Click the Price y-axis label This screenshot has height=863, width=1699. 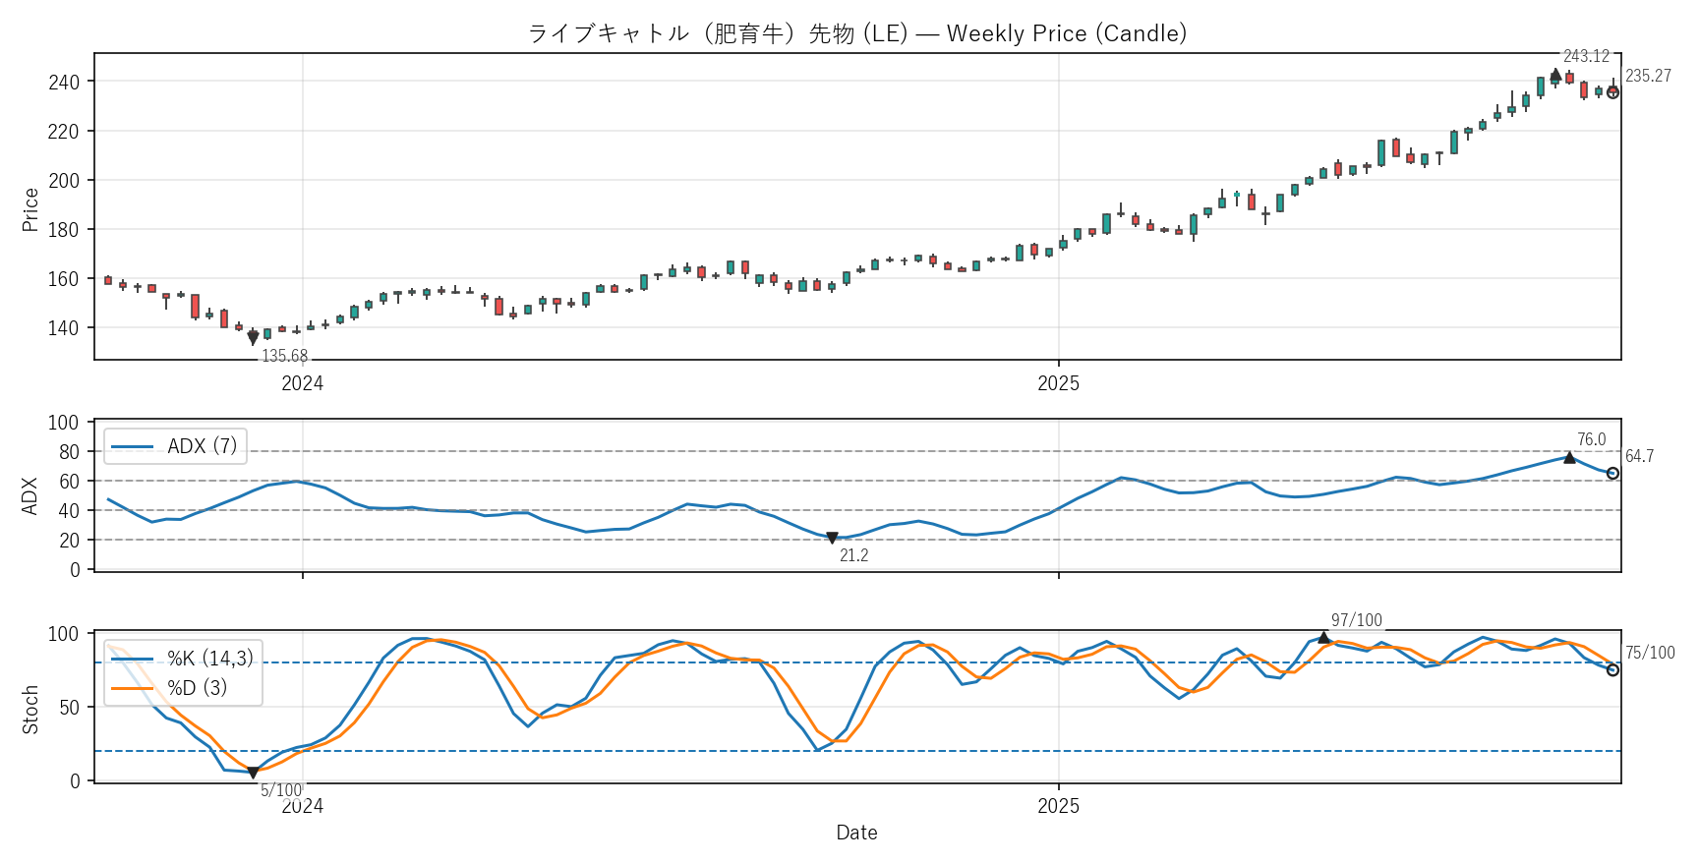pyautogui.click(x=30, y=209)
